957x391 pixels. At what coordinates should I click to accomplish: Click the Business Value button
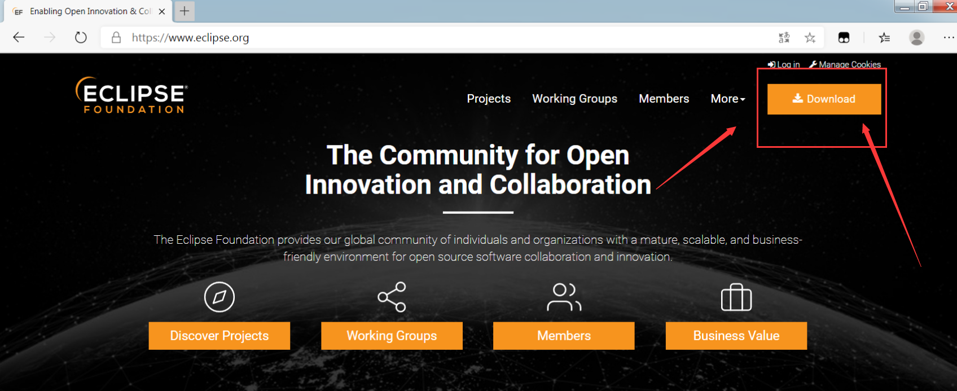click(x=736, y=336)
